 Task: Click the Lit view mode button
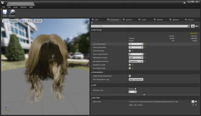[x=23, y=21]
